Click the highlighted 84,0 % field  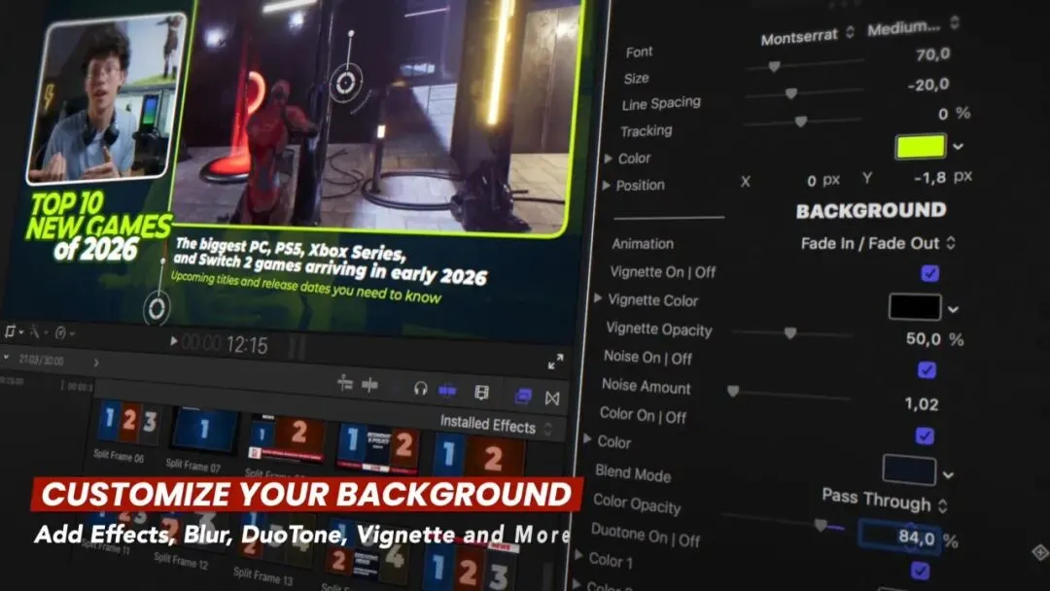899,537
